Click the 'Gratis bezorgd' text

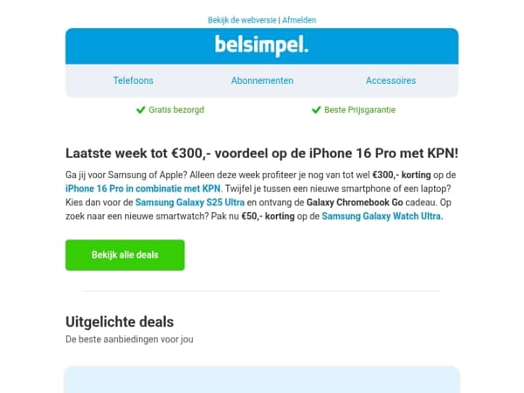coord(176,110)
